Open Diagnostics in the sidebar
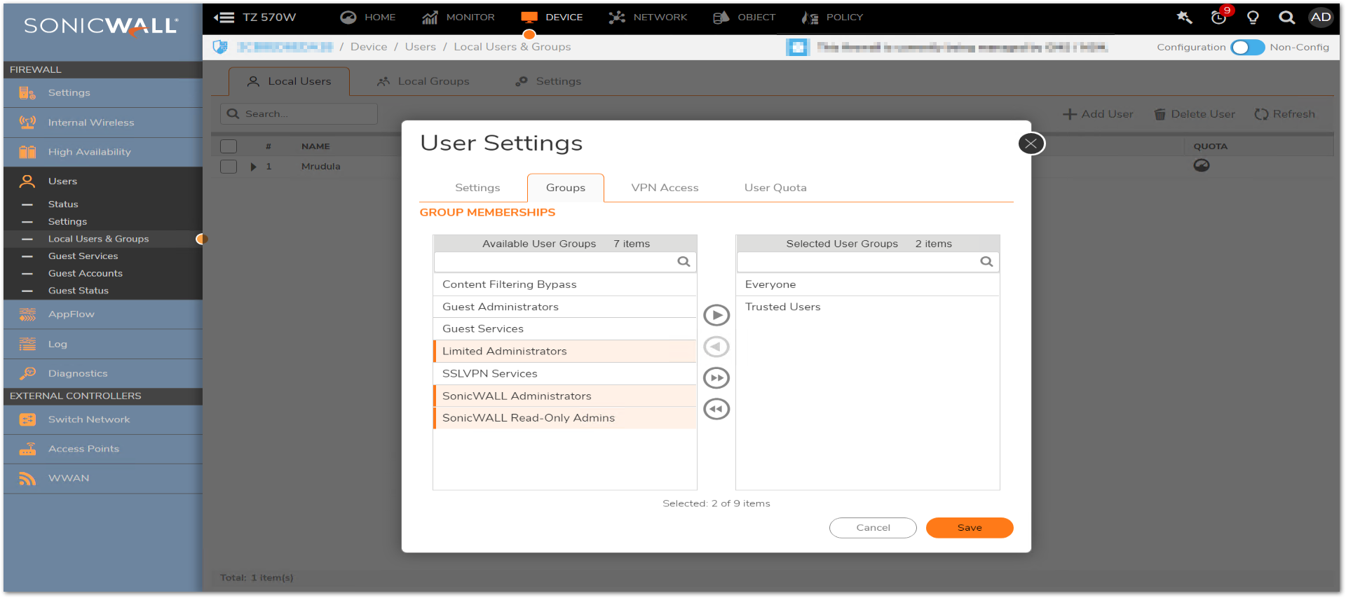Viewport: 1346px width, 598px height. pyautogui.click(x=103, y=374)
